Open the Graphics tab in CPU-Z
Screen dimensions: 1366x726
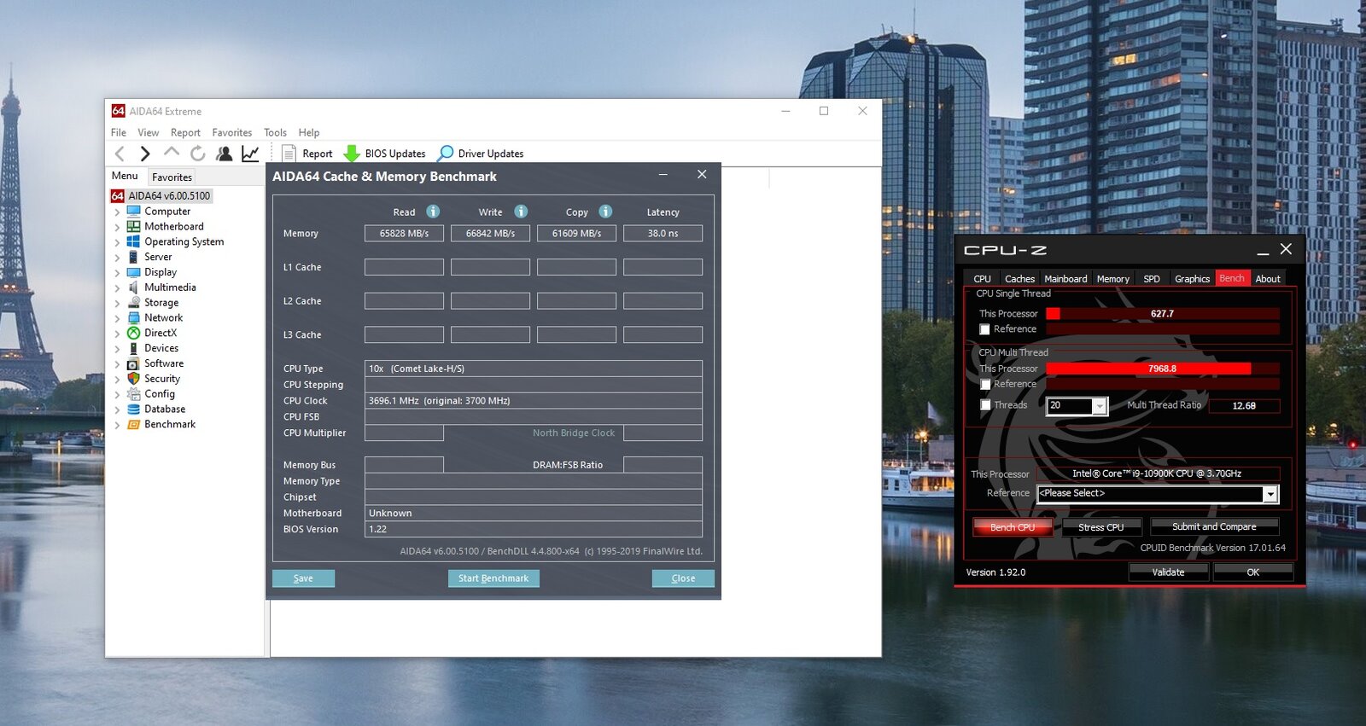pos(1192,279)
